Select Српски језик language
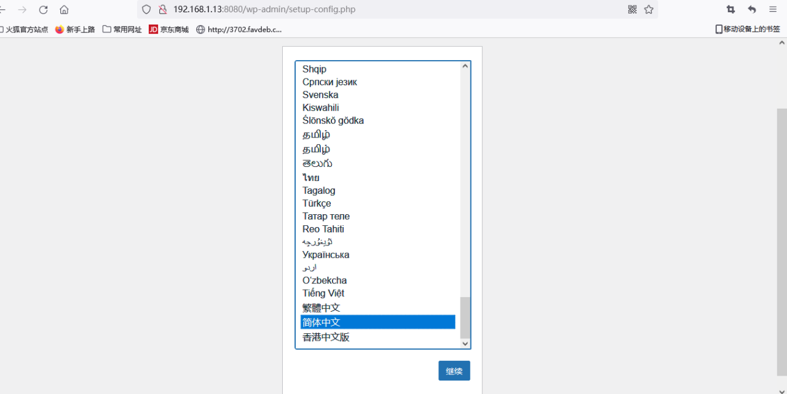Screen dimensions: 787x394 (378, 82)
